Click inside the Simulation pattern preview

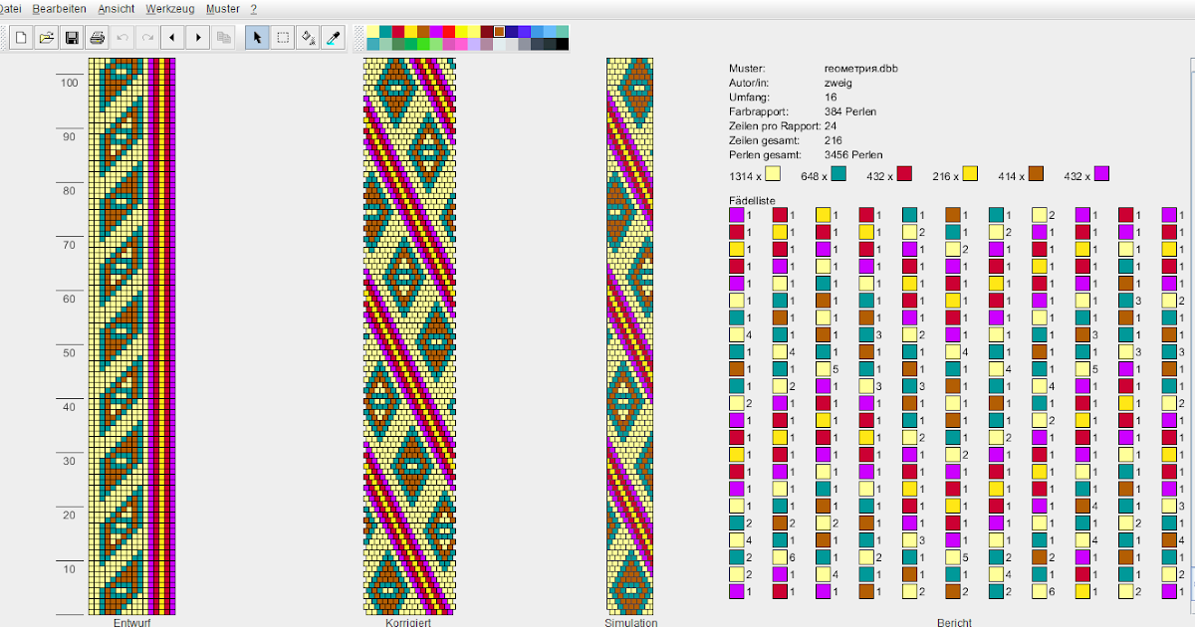pyautogui.click(x=630, y=335)
